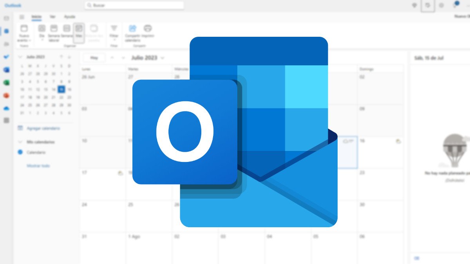Image resolution: width=470 pixels, height=264 pixels.
Task: Open the To Do checkmark app icon
Action: 6,57
